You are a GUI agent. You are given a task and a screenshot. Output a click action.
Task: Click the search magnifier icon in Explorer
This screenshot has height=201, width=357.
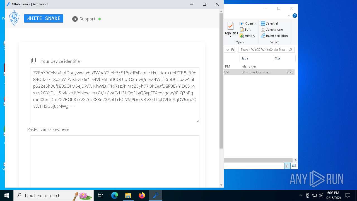[291, 50]
